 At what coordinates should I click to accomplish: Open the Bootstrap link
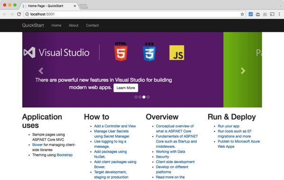click(64, 155)
